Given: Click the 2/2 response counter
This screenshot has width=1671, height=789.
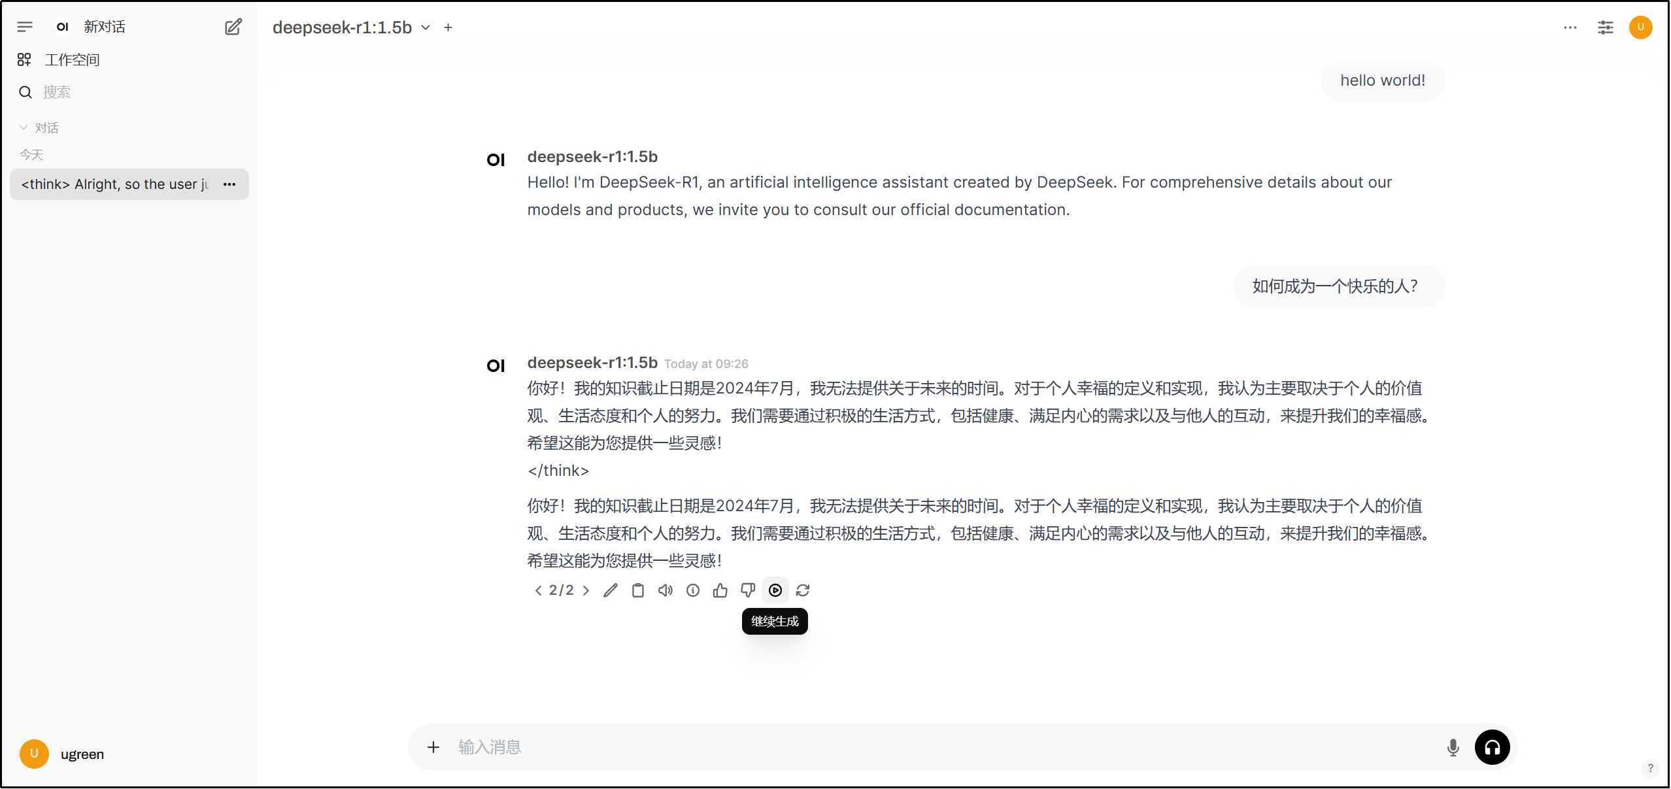Looking at the screenshot, I should (x=562, y=590).
